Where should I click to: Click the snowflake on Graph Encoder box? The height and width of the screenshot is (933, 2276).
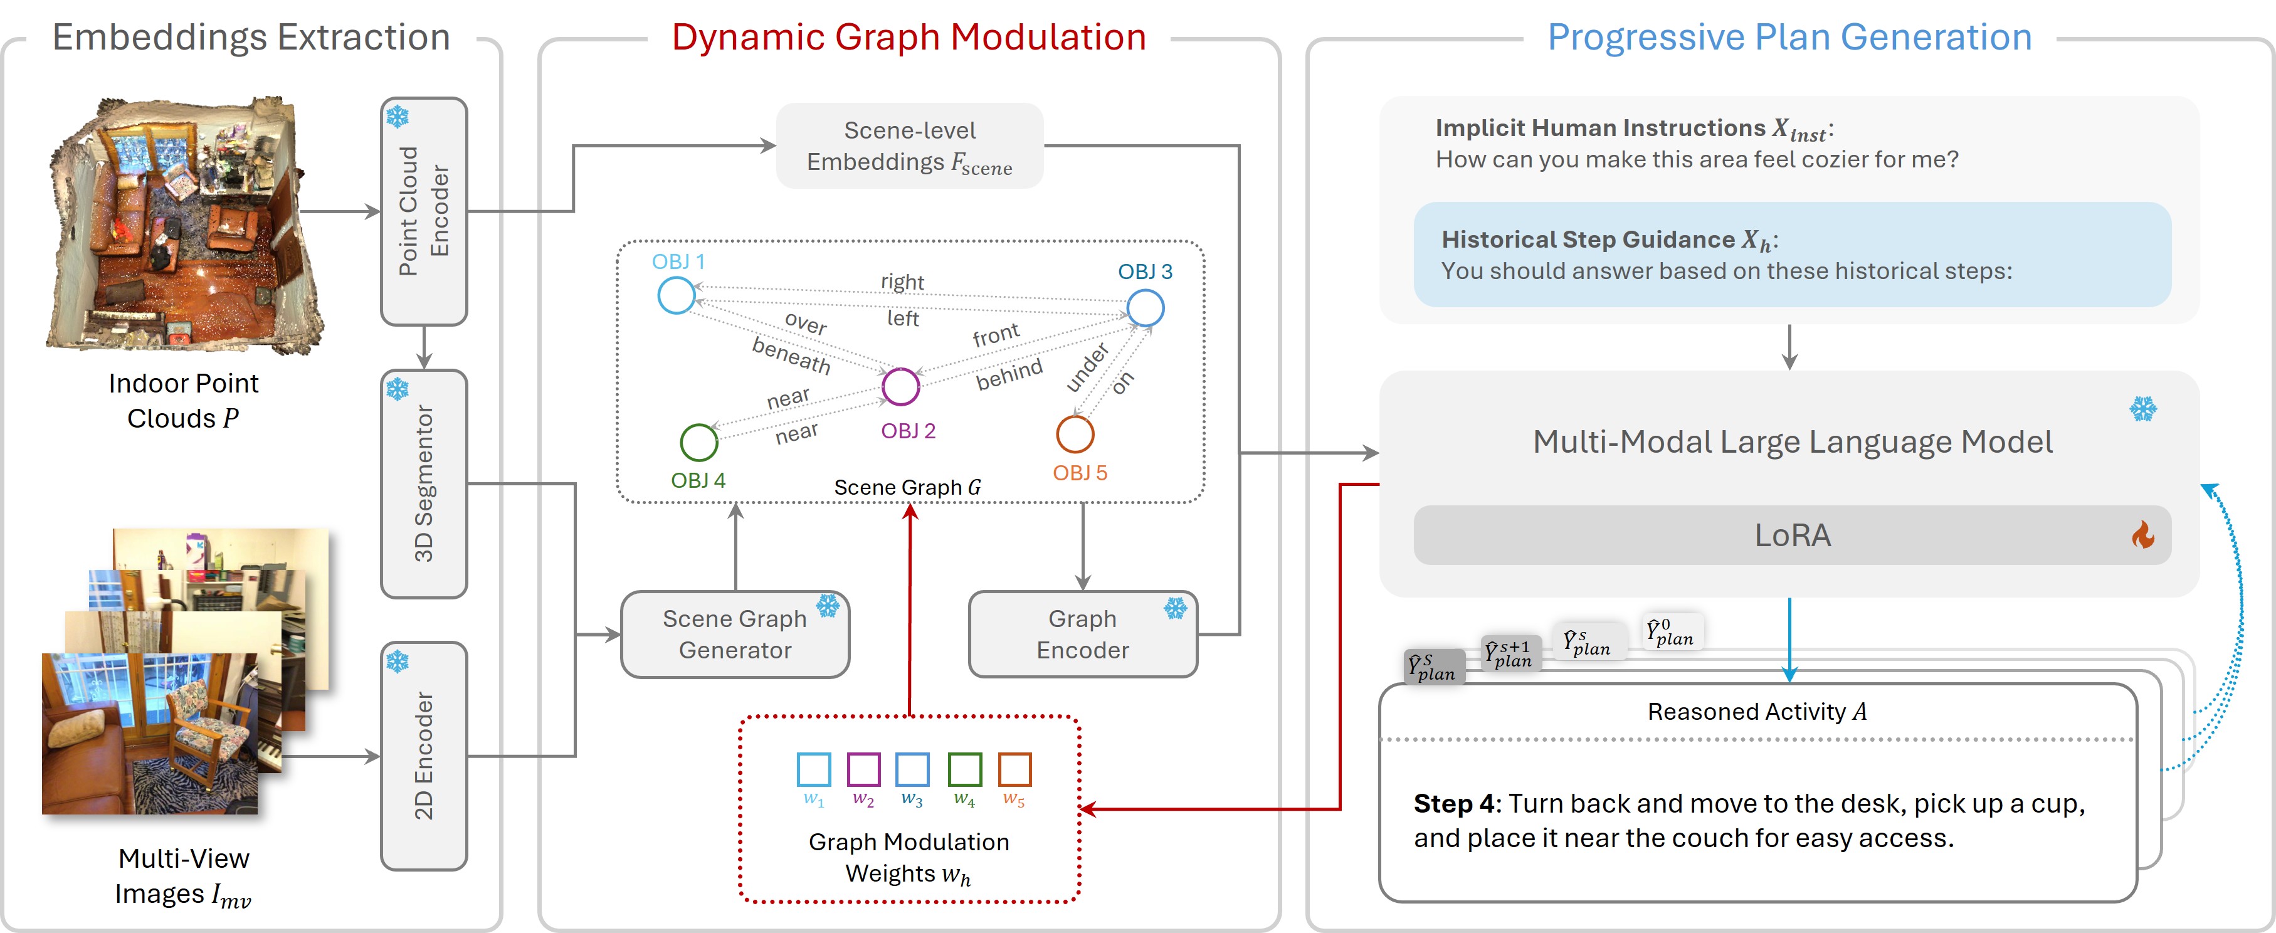[1175, 608]
